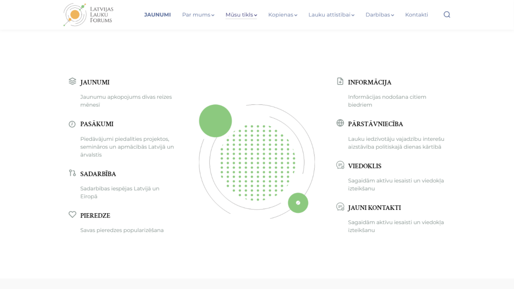514x289 pixels.
Task: Click the SADARBĪBA section heading
Action: tap(98, 174)
